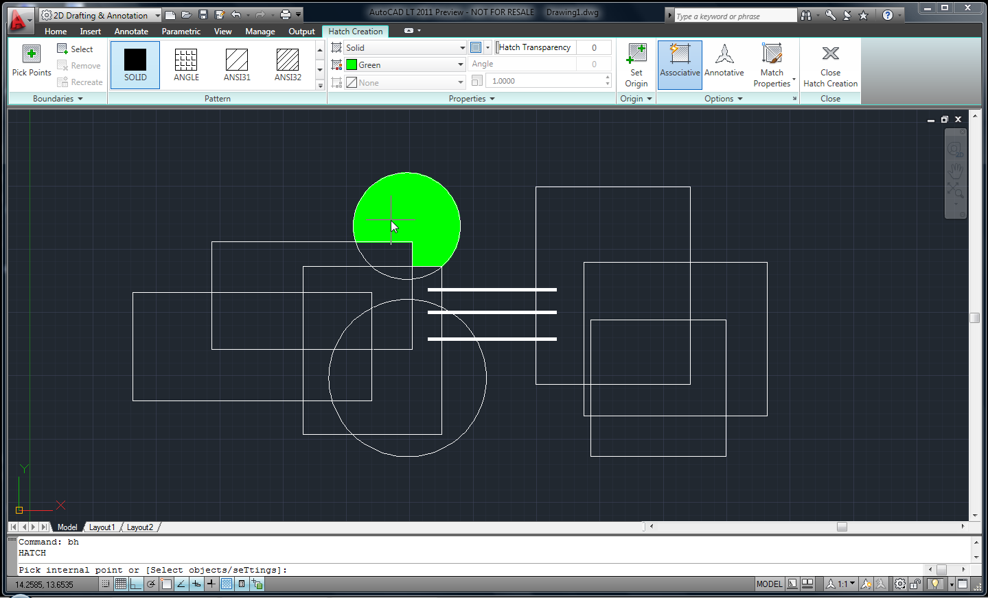Expand the hatch pattern gallery
The image size is (988, 598).
pyautogui.click(x=320, y=85)
